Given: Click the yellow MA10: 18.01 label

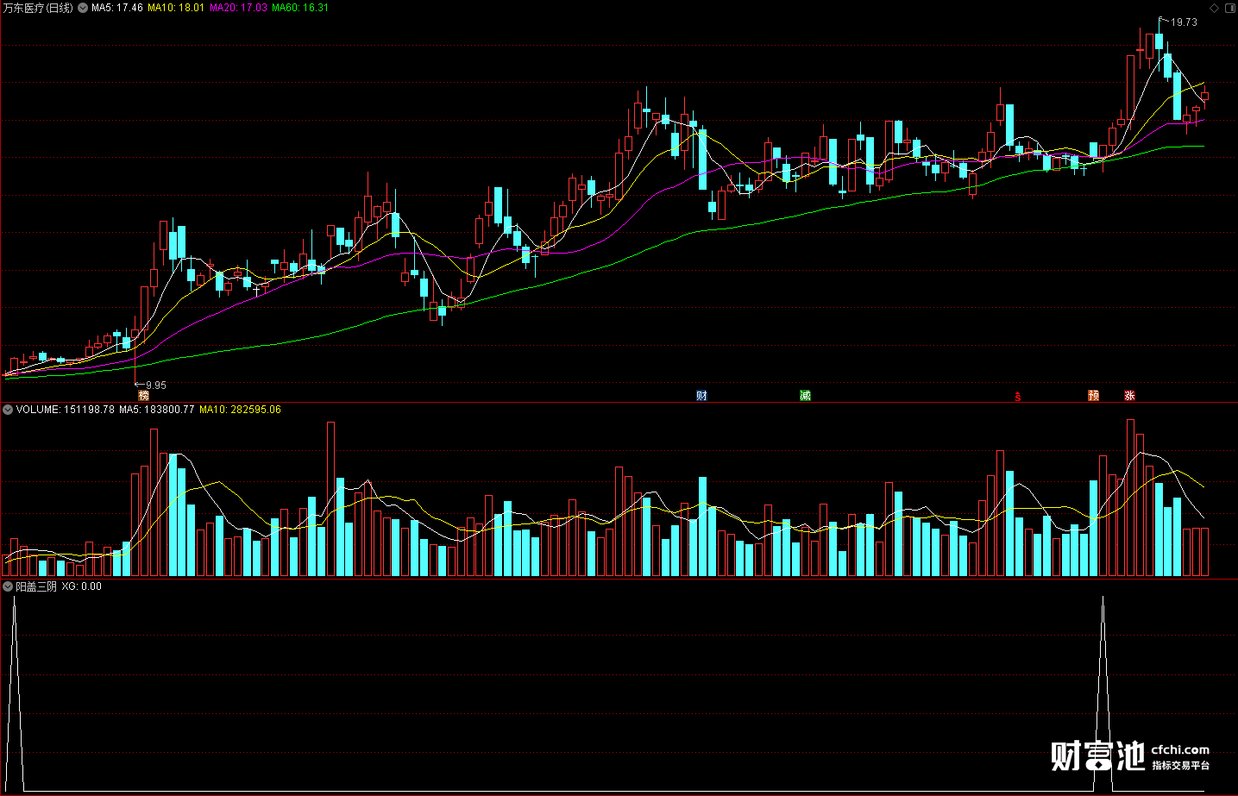Looking at the screenshot, I should point(176,8).
